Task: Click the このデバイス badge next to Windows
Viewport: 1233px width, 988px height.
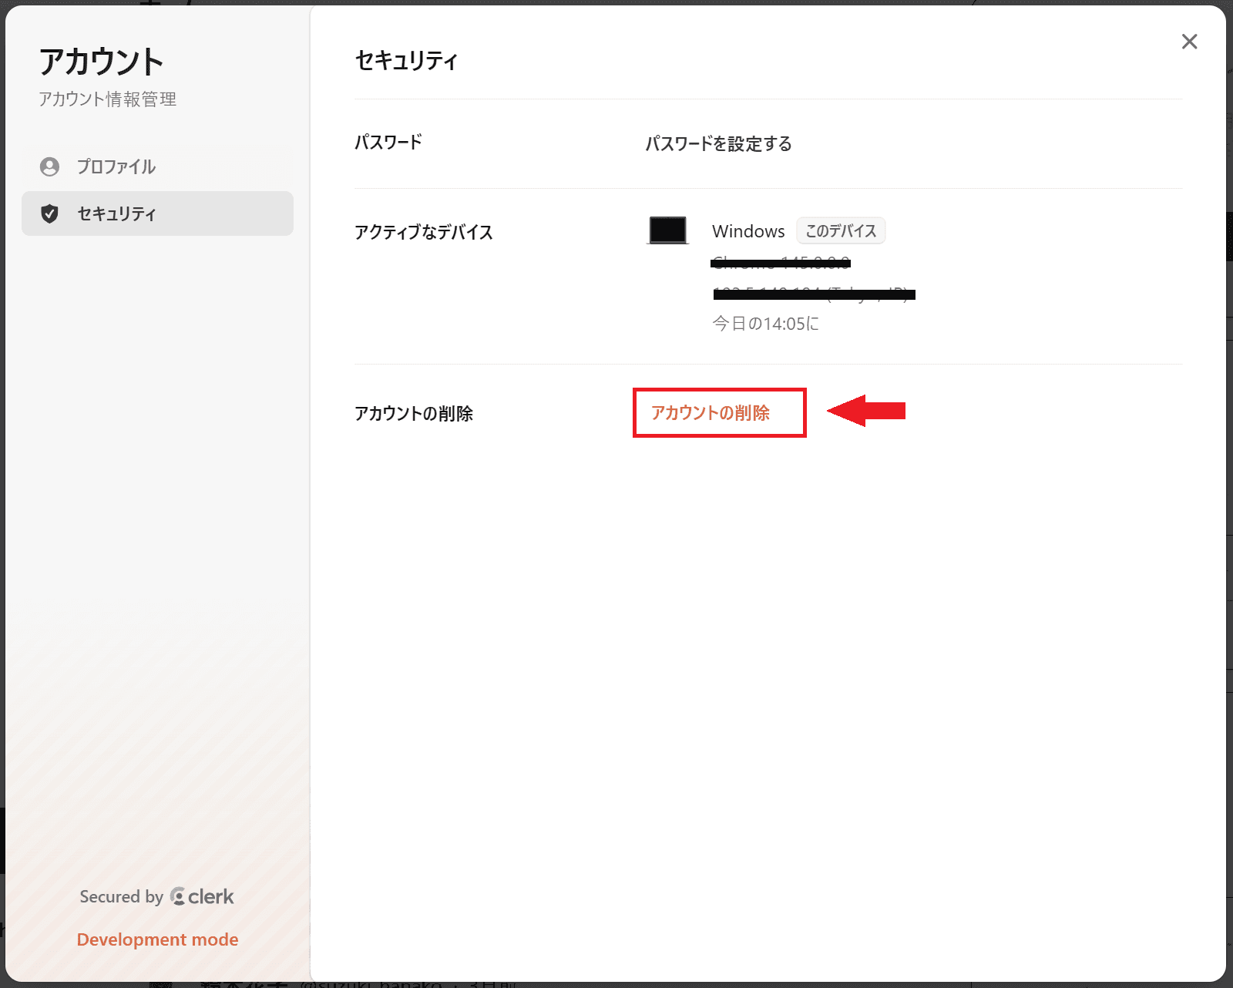Action: 840,230
